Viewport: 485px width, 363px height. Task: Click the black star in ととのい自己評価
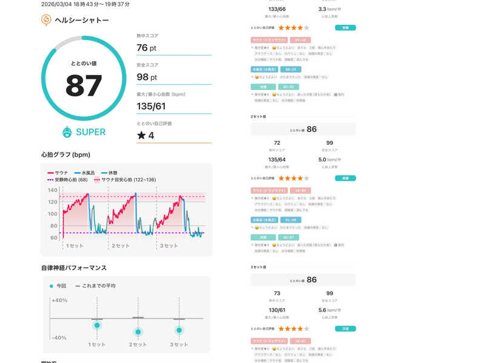point(141,136)
